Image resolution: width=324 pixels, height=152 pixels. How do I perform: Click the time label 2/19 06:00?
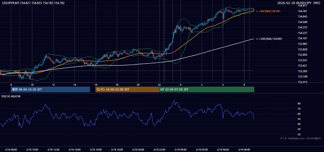click(244, 149)
